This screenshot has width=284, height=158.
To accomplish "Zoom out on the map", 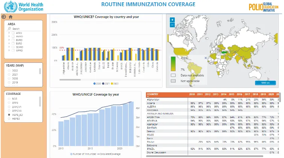I will click(x=172, y=25).
